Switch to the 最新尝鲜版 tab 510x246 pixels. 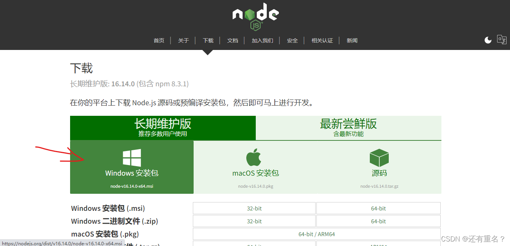(x=349, y=128)
